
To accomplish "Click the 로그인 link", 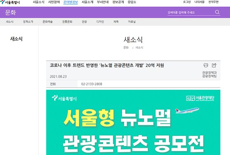I will [x=187, y=2].
